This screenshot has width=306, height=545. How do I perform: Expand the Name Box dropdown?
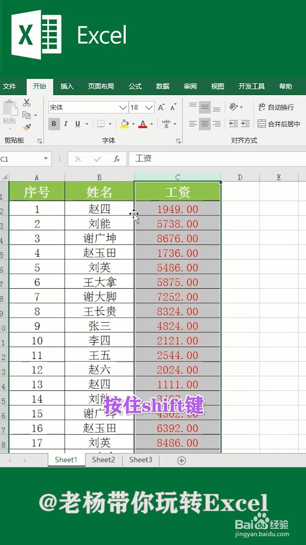(x=46, y=159)
